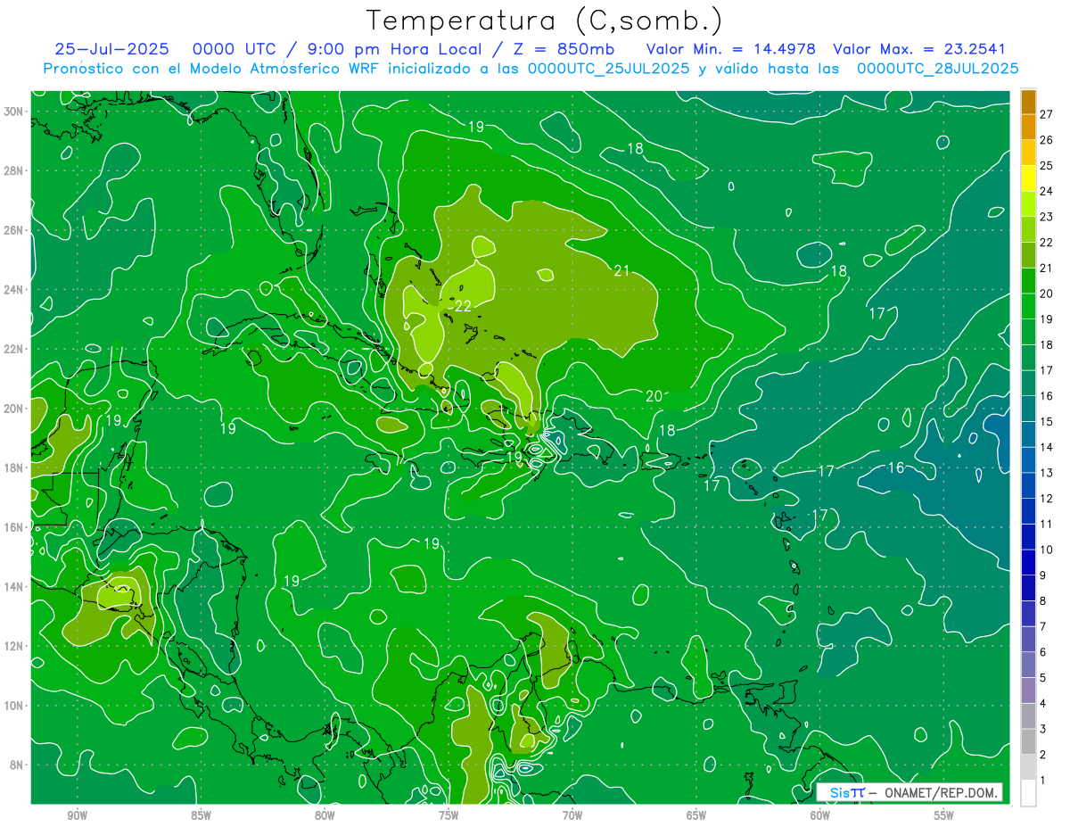
Task: Click the "12N" latitude axis label
Action: (x=14, y=646)
